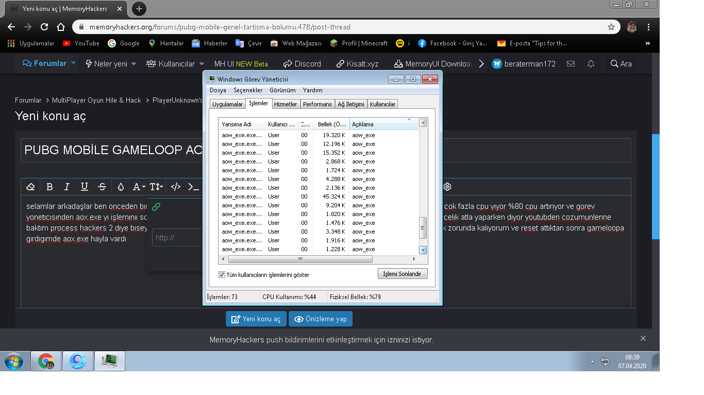Open the Seçenekler menu
The height and width of the screenshot is (395, 704).
248,90
